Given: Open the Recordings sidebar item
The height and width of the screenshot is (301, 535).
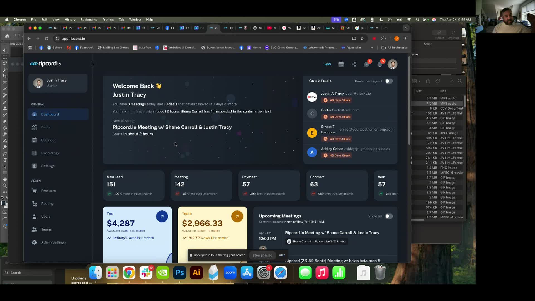Looking at the screenshot, I should (50, 153).
